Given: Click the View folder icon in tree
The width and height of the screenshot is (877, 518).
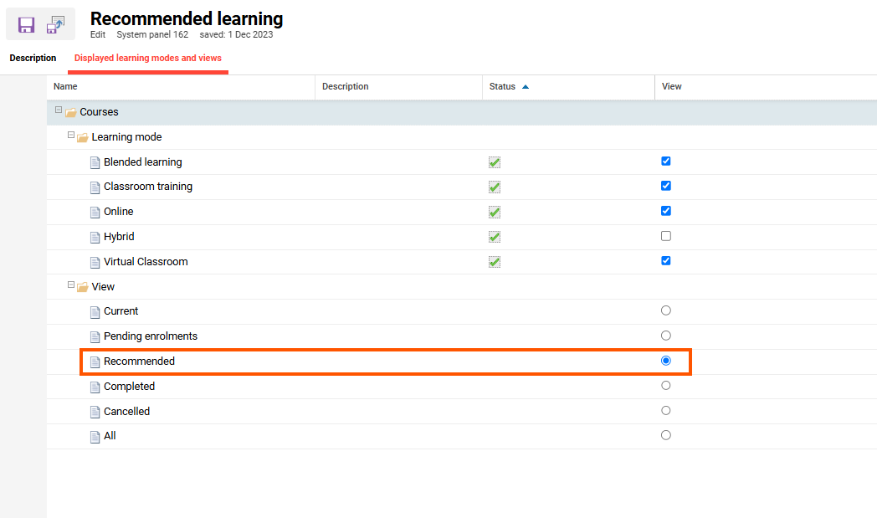Looking at the screenshot, I should 82,288.
